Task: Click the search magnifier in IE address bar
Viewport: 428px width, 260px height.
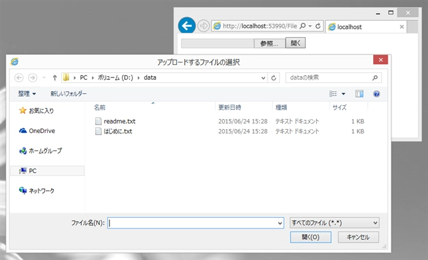Action: coord(303,26)
